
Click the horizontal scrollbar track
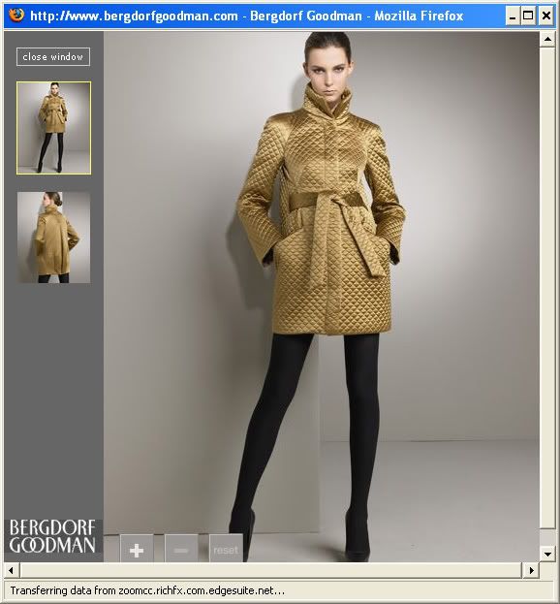pyautogui.click(x=271, y=570)
